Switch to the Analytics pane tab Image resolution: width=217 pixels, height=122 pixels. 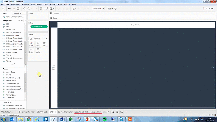tap(17, 13)
